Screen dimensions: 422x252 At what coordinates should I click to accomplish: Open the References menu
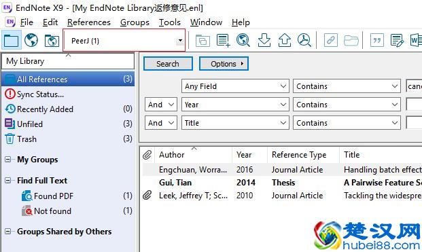click(89, 22)
